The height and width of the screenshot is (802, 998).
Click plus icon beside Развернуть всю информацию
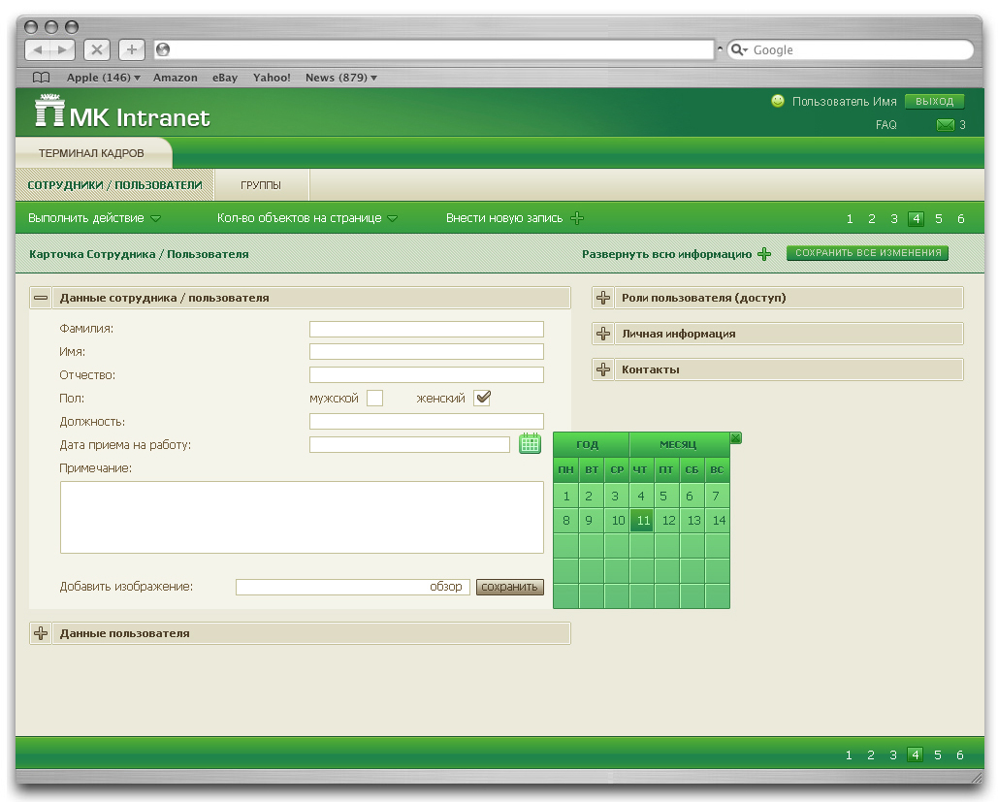[x=764, y=254]
